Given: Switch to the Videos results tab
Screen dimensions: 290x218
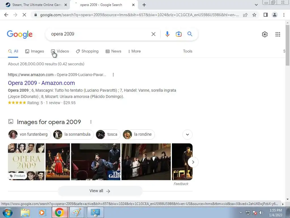Looking at the screenshot, I should [x=60, y=51].
